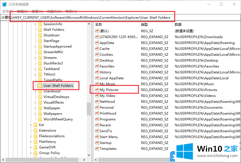The height and width of the screenshot is (163, 241).
Task: Expand the Group Policy key
Action: (x=31, y=153)
